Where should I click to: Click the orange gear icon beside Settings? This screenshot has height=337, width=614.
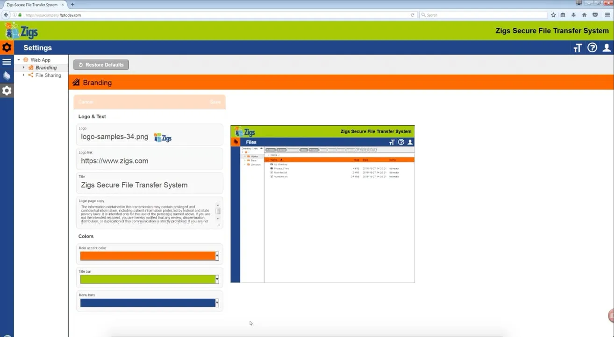7,48
